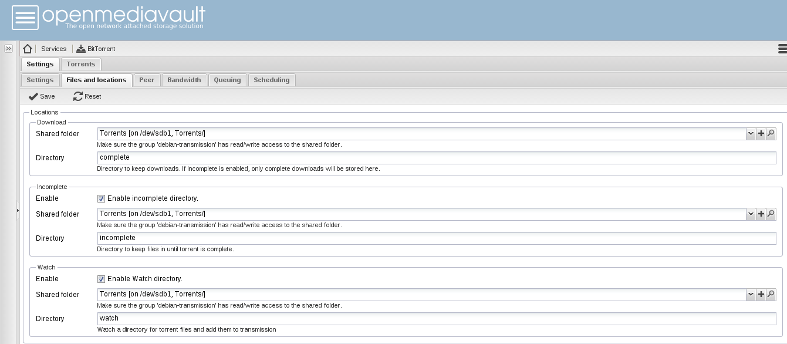Image resolution: width=787 pixels, height=344 pixels.
Task: Click 'Directory to keep files in until torrent is complete.'
Action: coord(165,249)
